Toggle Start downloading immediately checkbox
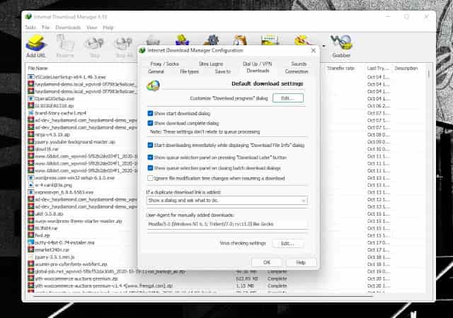453x318 pixels. (x=150, y=145)
